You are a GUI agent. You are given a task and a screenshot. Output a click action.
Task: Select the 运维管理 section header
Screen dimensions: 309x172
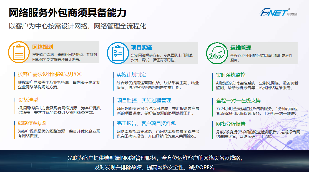click(240, 48)
